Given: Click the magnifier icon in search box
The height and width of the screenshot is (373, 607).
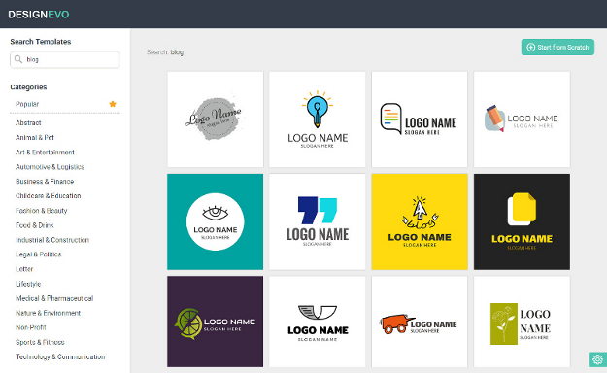Looking at the screenshot, I should [18, 59].
